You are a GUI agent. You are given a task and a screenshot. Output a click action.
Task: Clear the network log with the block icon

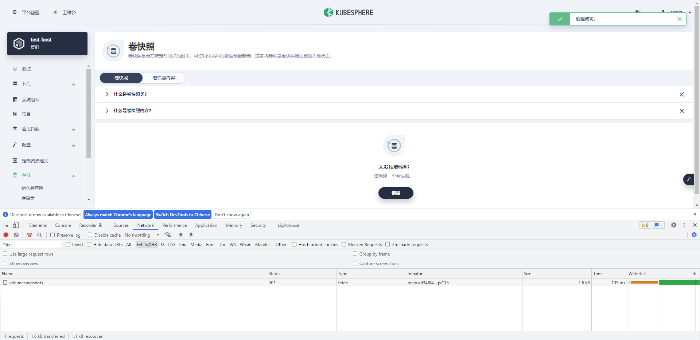pyautogui.click(x=16, y=235)
